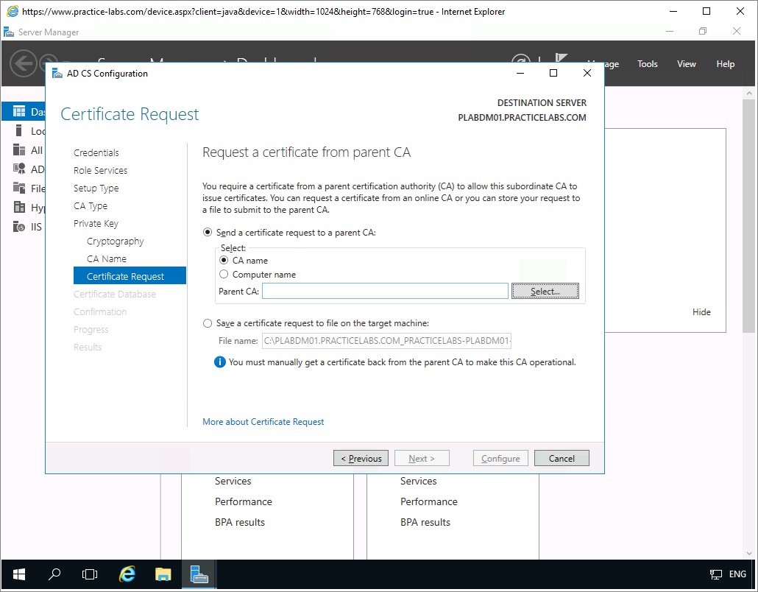
Task: Open the Private Key wizard step
Action: 96,223
